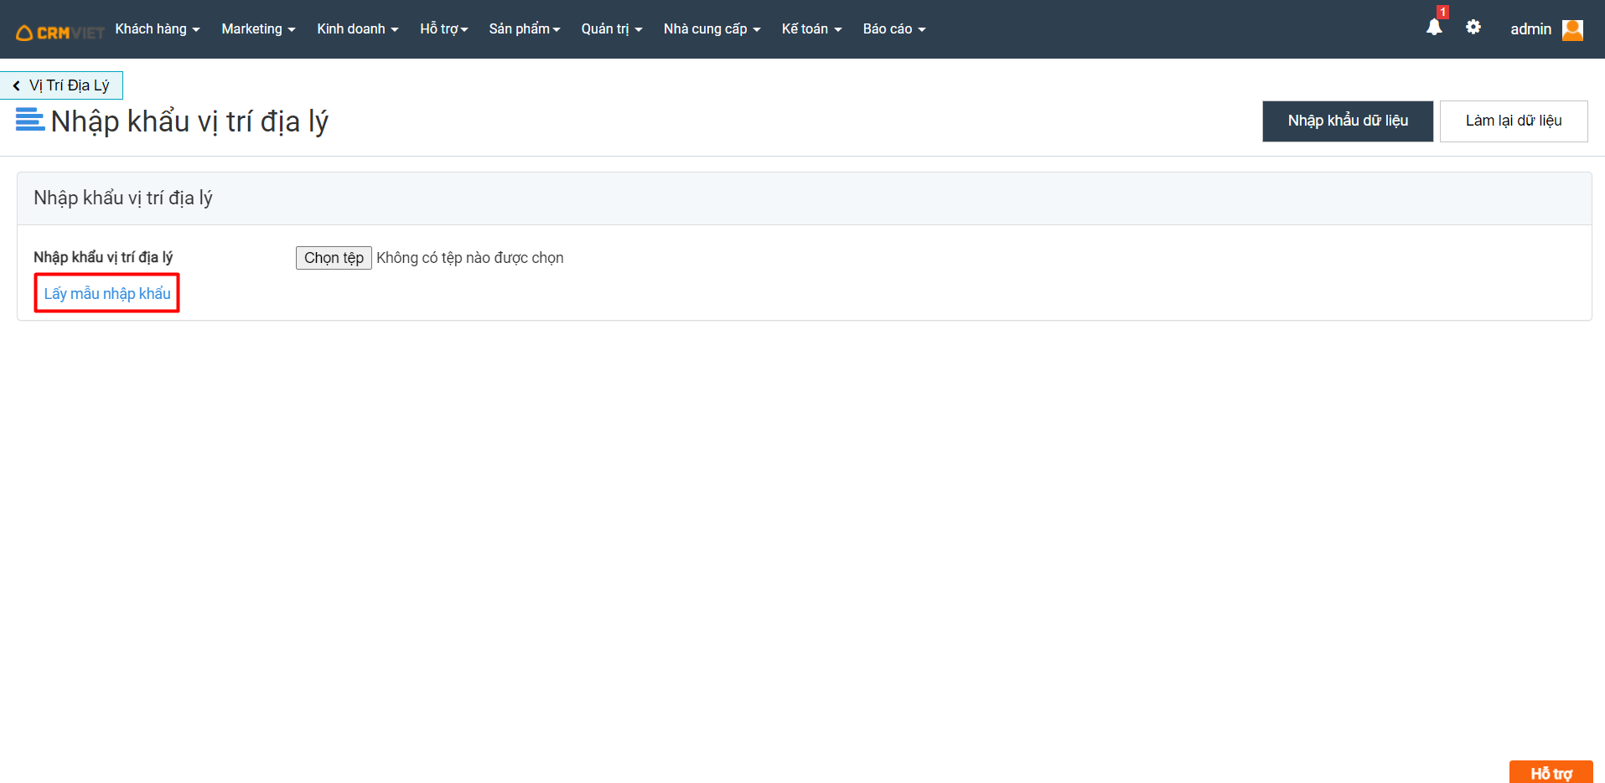Open the Kế toán menu

point(811,29)
